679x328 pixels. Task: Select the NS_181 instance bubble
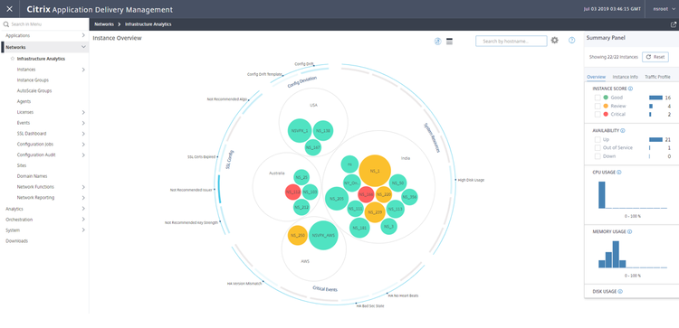click(359, 228)
